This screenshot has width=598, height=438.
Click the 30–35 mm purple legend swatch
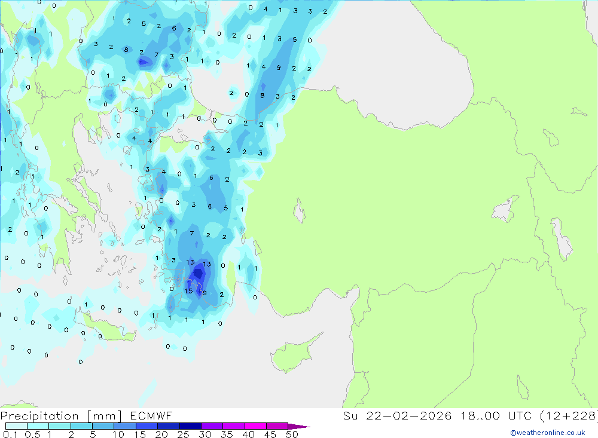[x=212, y=426]
